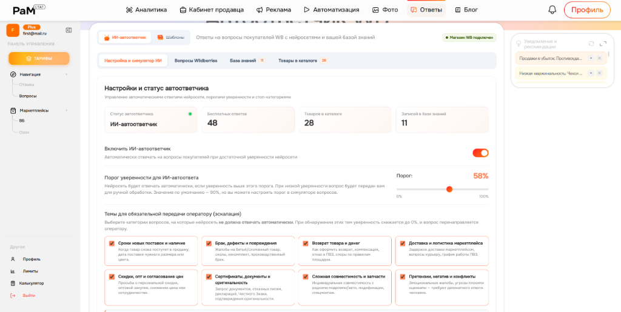
Task: Refresh the notifications and recommendations panel
Action: coord(591,44)
